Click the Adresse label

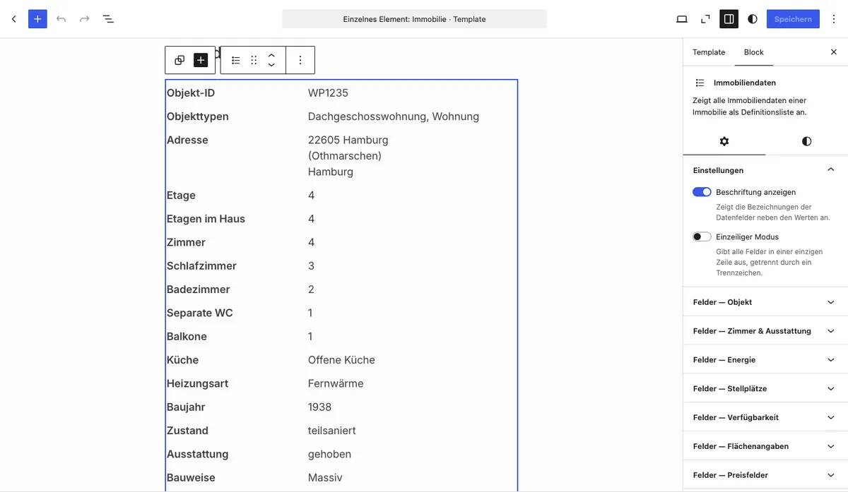[187, 140]
